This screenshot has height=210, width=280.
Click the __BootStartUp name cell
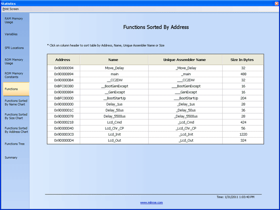(x=114, y=98)
